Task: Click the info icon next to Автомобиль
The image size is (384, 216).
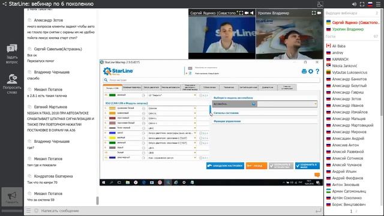Action: point(253,104)
